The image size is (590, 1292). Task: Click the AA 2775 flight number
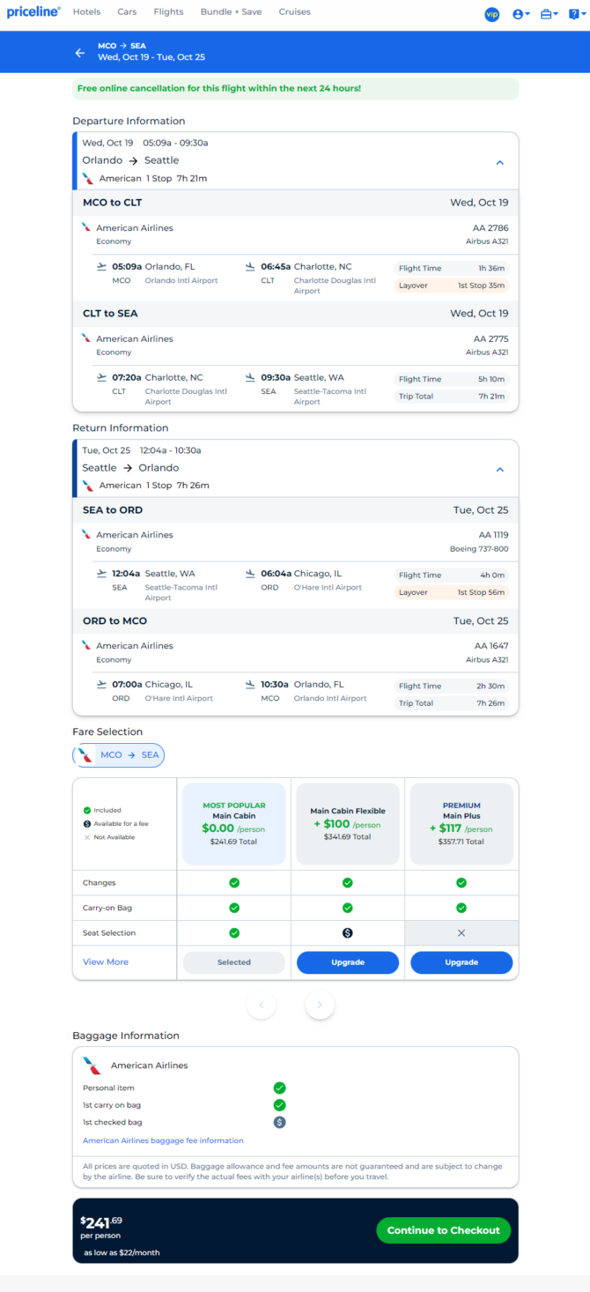490,339
